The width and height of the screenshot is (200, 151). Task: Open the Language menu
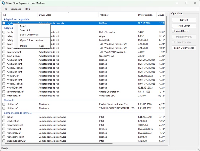click(x=16, y=9)
